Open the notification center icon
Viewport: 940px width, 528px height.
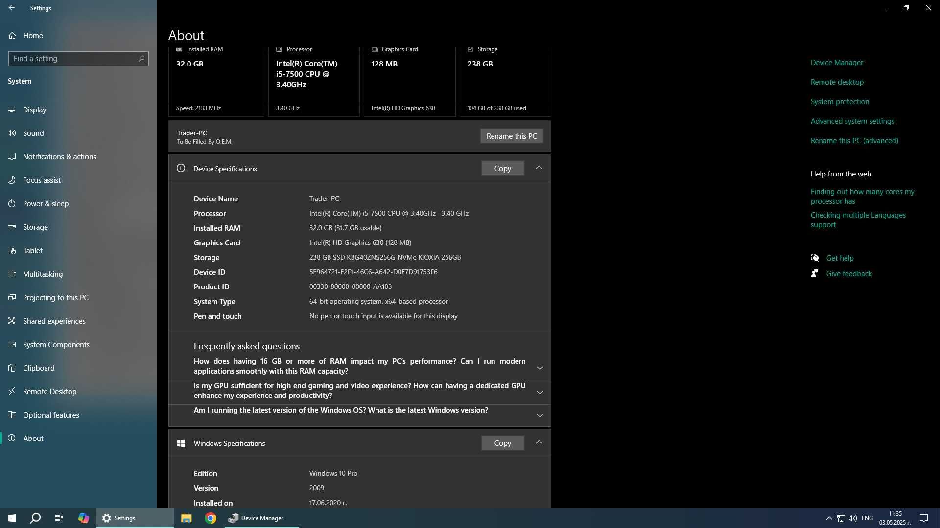pyautogui.click(x=924, y=518)
